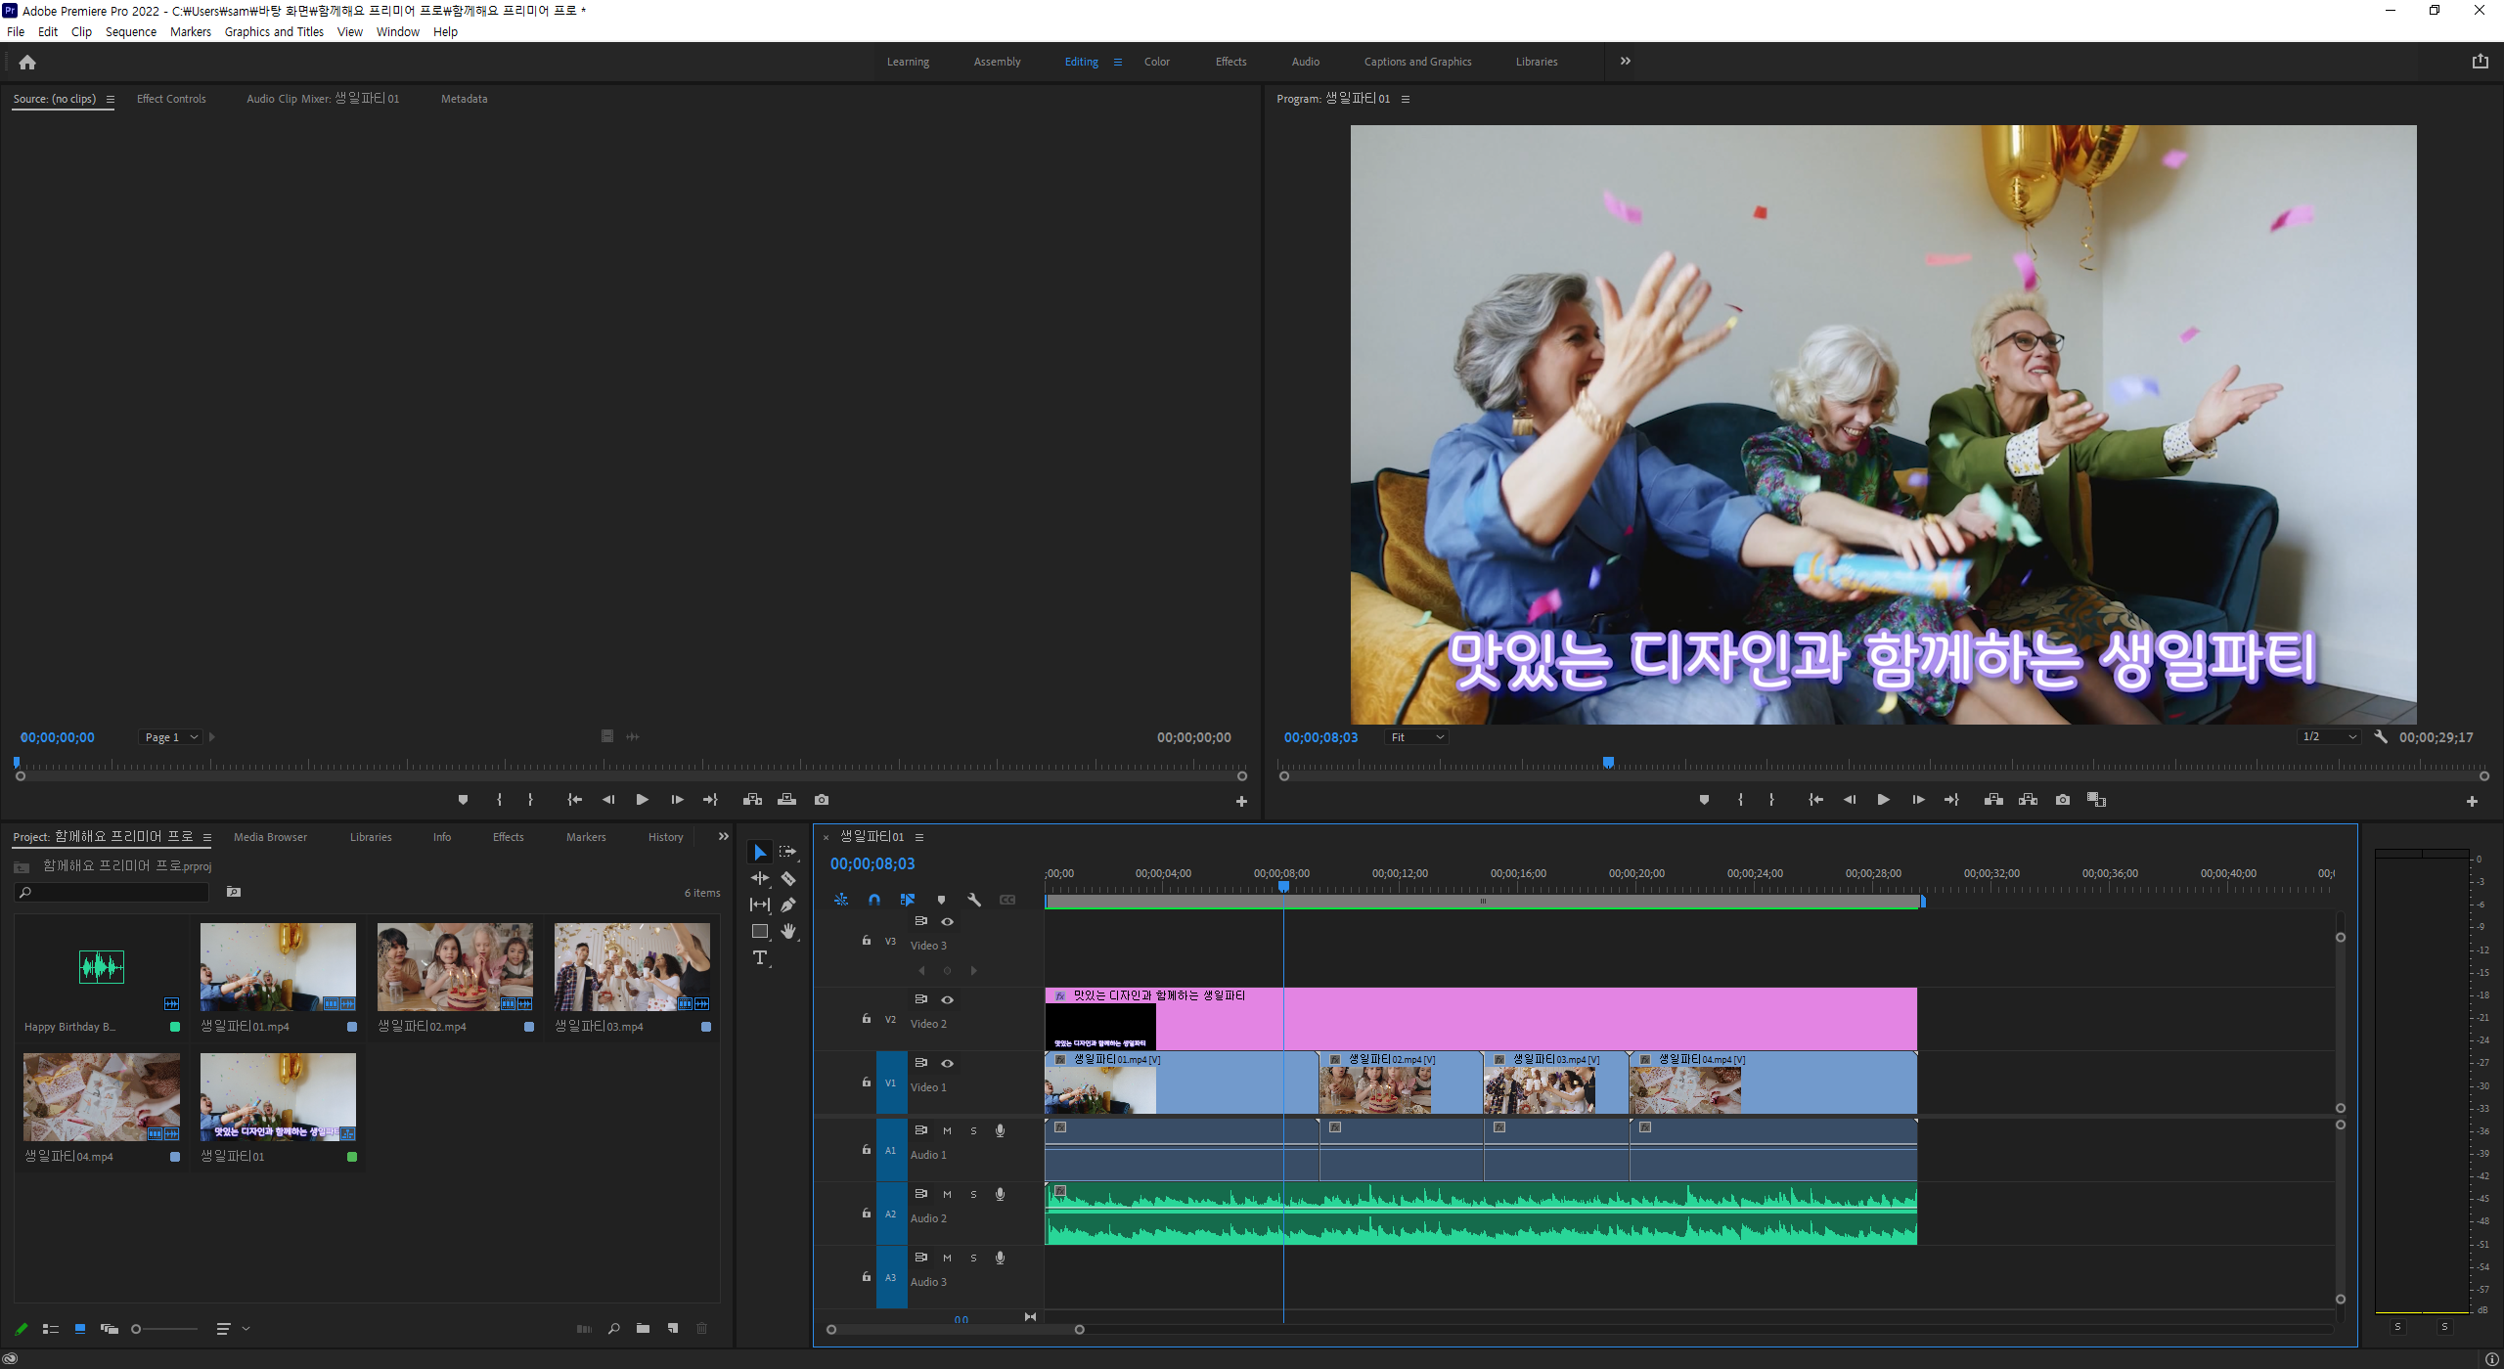The width and height of the screenshot is (2504, 1369).
Task: Open timeline display settings wrench
Action: pyautogui.click(x=974, y=900)
